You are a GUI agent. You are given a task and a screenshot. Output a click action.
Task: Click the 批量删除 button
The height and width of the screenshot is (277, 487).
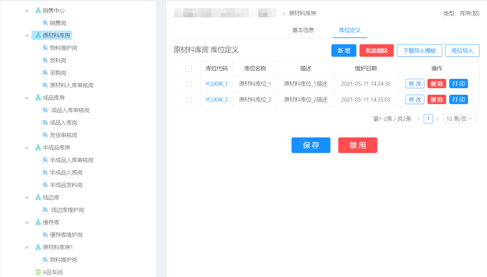click(x=377, y=50)
